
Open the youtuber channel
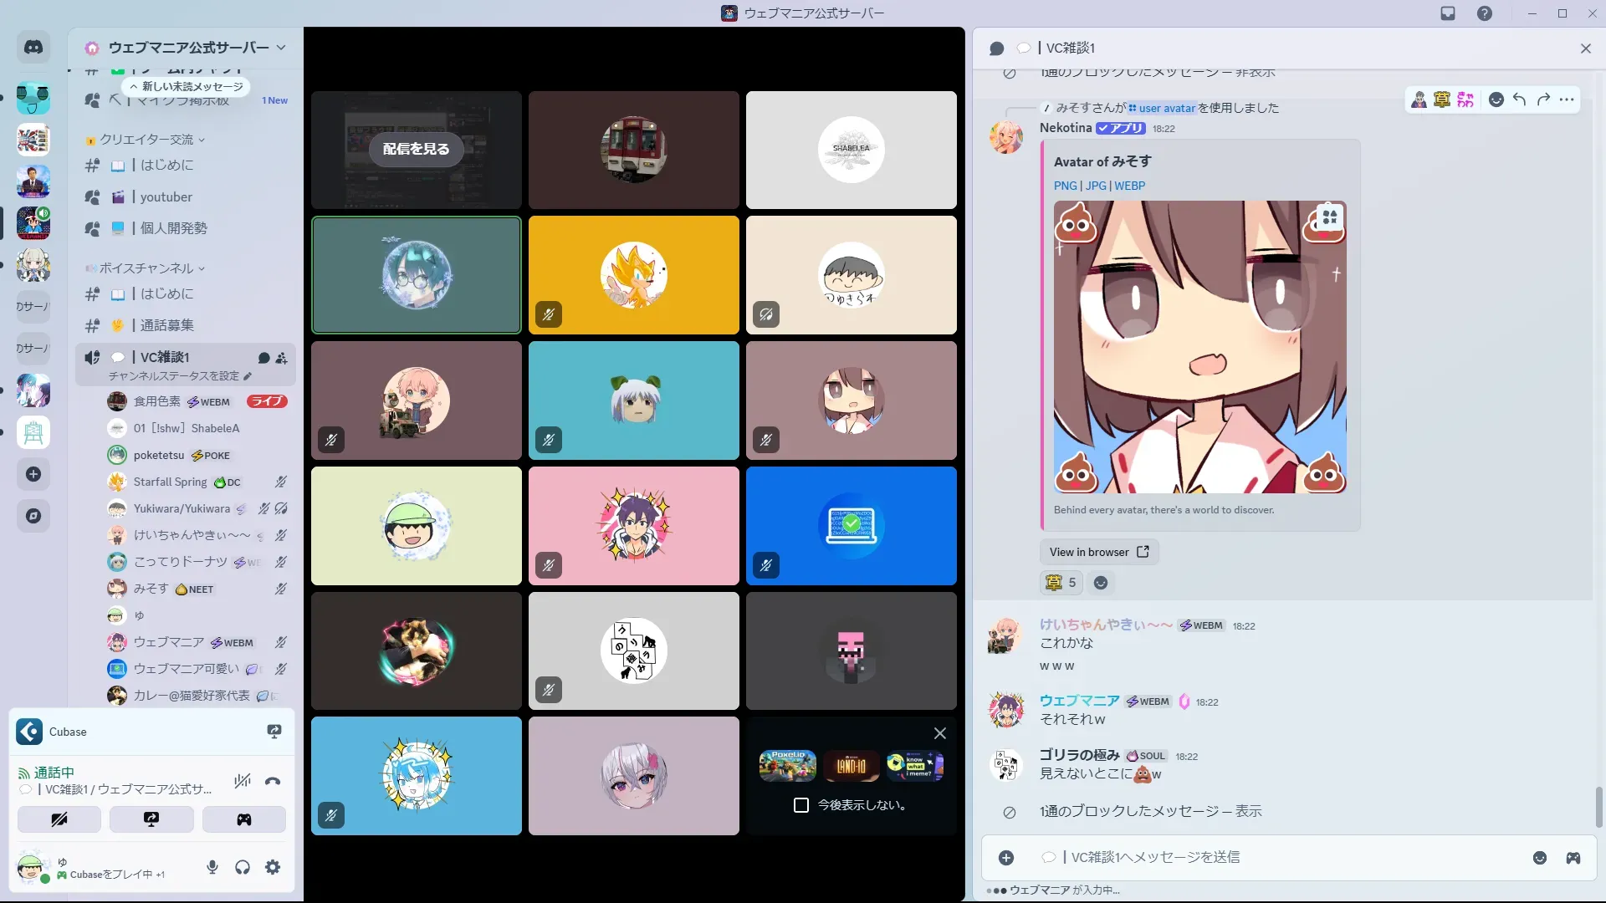click(166, 197)
